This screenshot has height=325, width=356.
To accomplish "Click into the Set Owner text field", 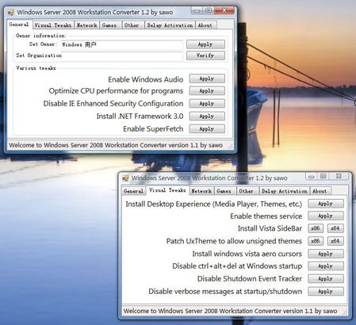I will (x=122, y=44).
